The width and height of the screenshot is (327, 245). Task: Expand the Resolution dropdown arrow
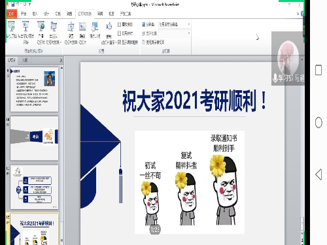pos(189,24)
